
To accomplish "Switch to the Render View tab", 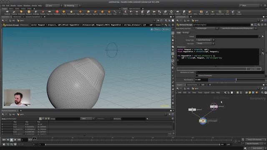I will 18,17.
